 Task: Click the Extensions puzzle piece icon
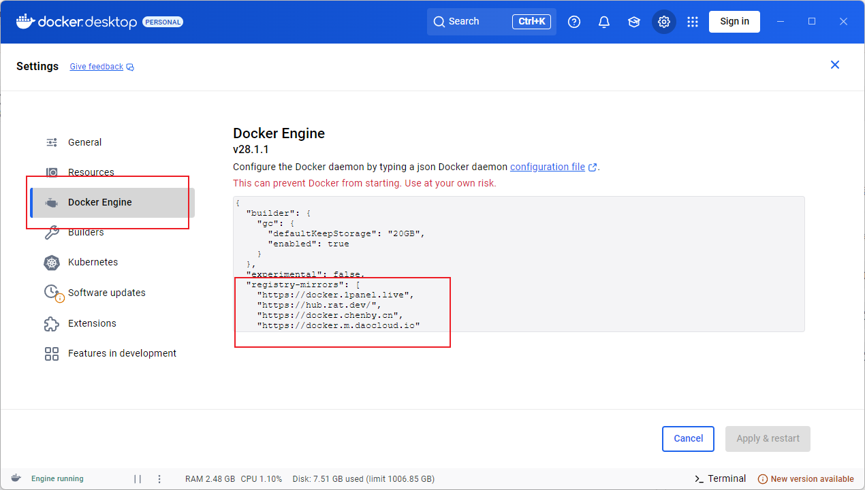pyautogui.click(x=52, y=323)
